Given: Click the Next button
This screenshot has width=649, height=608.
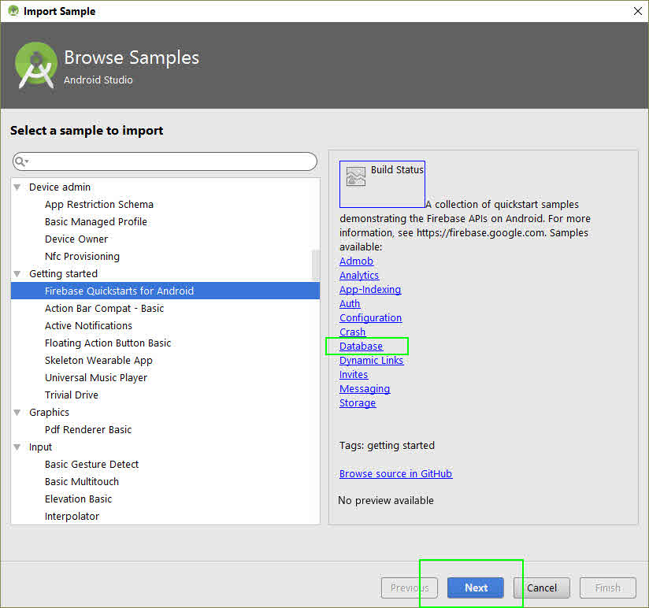Looking at the screenshot, I should tap(476, 588).
